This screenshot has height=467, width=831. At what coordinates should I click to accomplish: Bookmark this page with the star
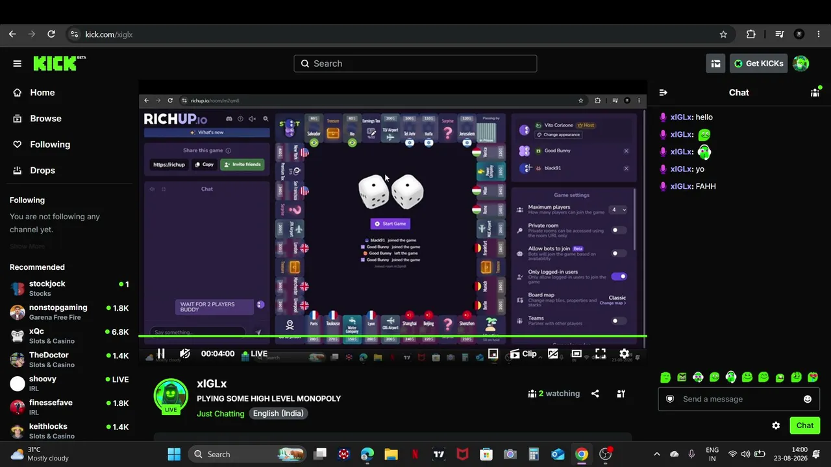click(723, 34)
